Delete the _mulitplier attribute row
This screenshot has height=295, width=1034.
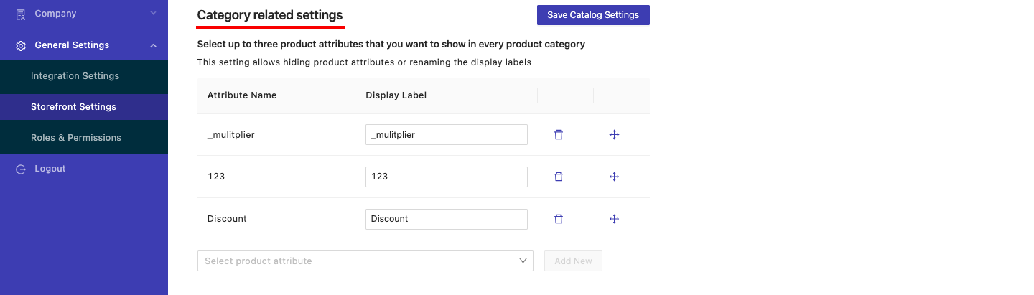[559, 134]
